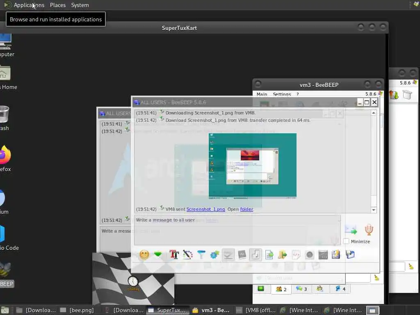Image resolution: width=420 pixels, height=315 pixels.
Task: Click the send message green arrow icon
Action: click(351, 230)
